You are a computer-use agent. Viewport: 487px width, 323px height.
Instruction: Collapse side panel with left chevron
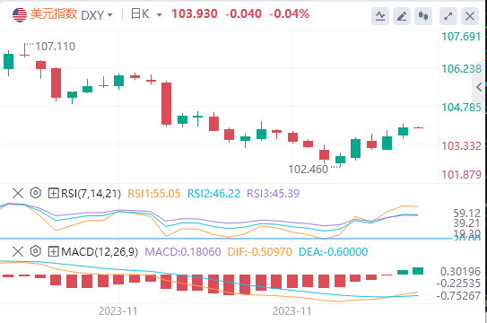pos(479,87)
